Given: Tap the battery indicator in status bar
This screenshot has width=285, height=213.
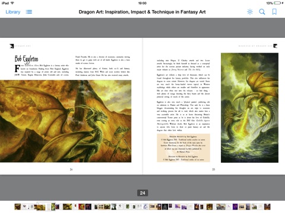Looking at the screenshot, I should (x=277, y=3).
